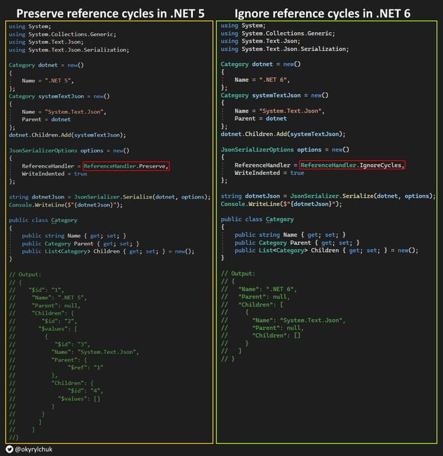Click the Name = ".NET 6" assignment line
This screenshot has width=443, height=456.
[x=262, y=80]
